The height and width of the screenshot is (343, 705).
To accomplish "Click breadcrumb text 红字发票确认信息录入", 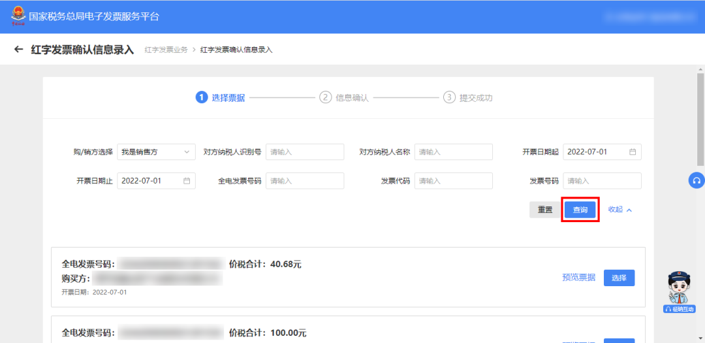I will [236, 50].
